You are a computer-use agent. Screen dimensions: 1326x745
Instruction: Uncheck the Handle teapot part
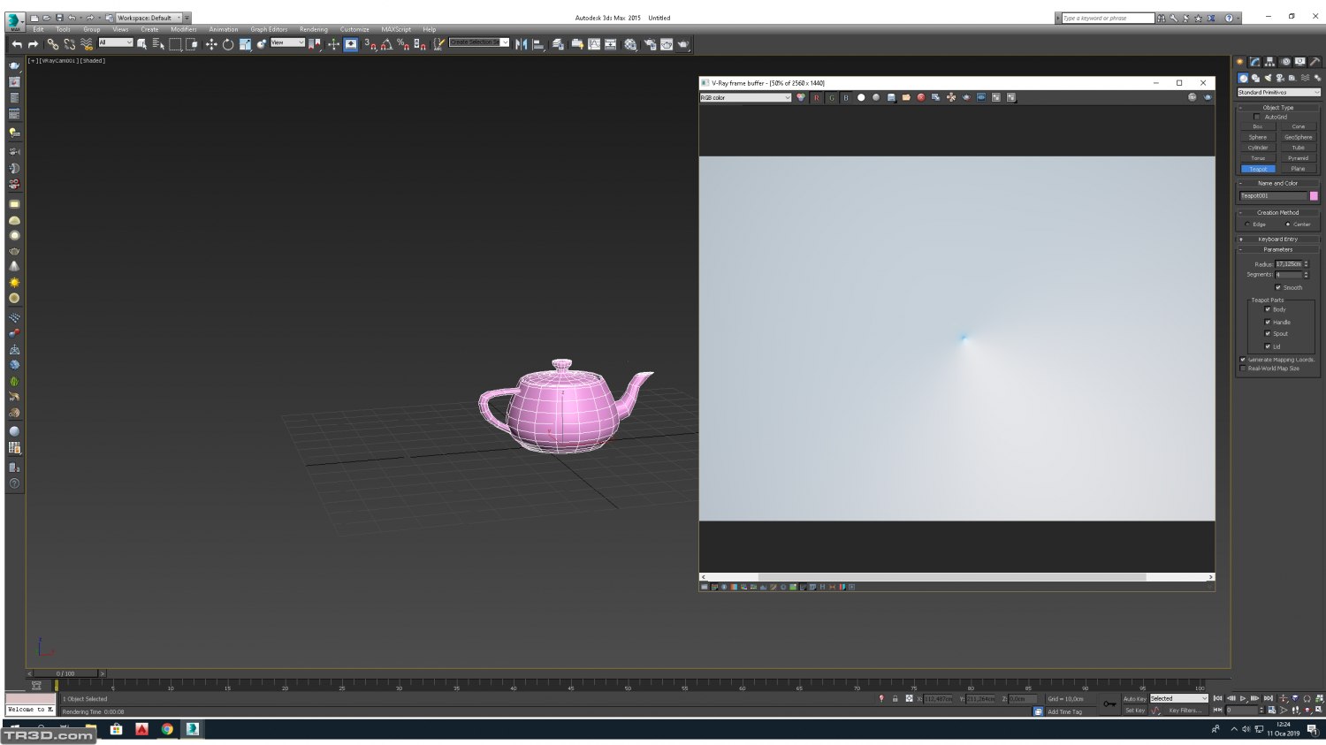pyautogui.click(x=1268, y=322)
